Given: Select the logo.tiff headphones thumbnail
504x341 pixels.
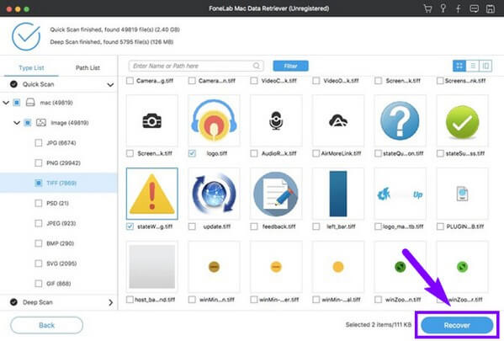Looking at the screenshot, I should pyautogui.click(x=214, y=120).
